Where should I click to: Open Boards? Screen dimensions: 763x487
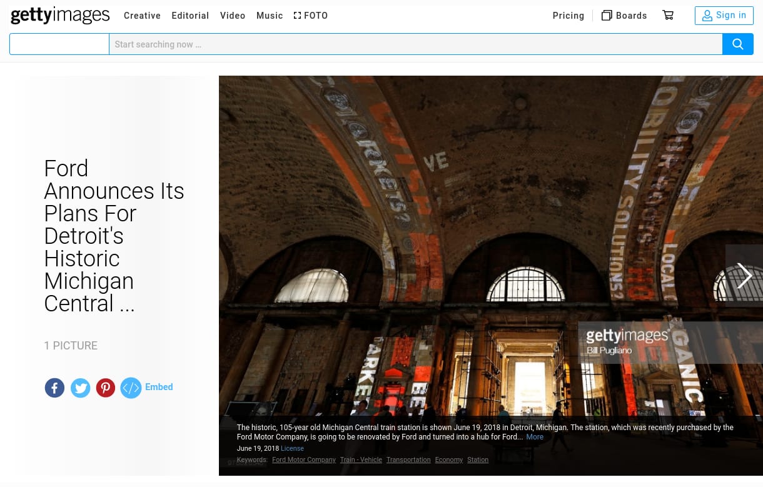pyautogui.click(x=624, y=16)
